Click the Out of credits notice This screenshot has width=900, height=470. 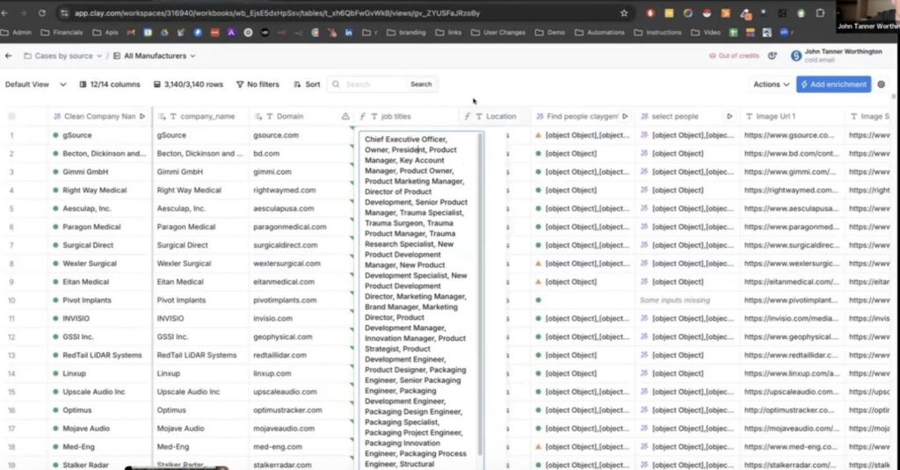[734, 55]
